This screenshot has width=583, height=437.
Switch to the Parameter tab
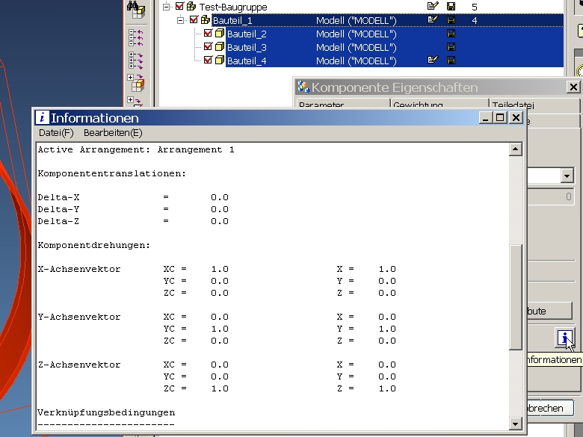tap(343, 104)
